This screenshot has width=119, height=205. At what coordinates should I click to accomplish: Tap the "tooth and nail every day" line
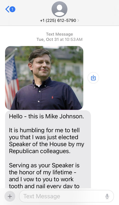tap(44, 186)
